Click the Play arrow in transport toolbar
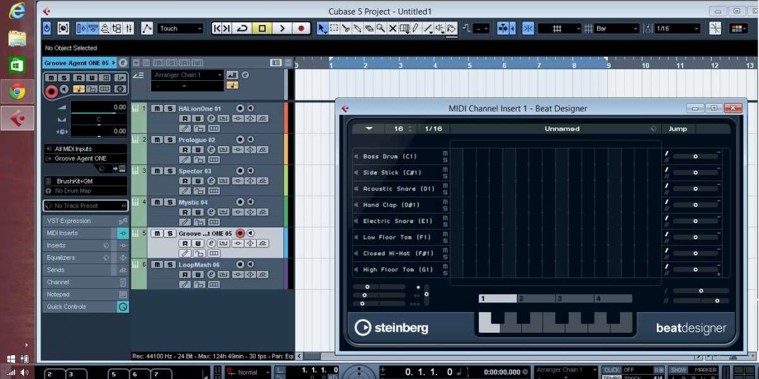The height and width of the screenshot is (379, 759). pos(282,28)
